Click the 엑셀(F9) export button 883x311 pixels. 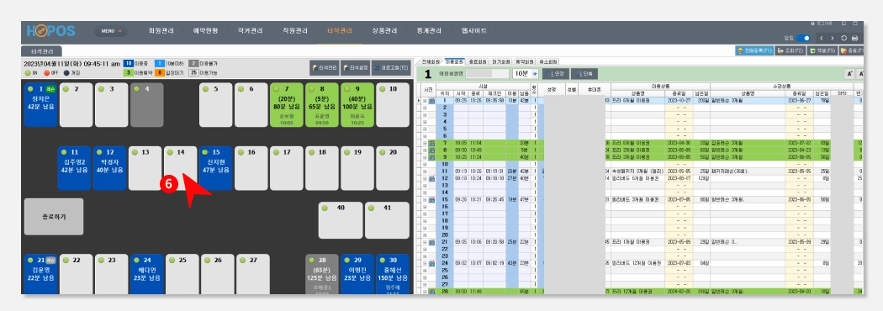[822, 50]
